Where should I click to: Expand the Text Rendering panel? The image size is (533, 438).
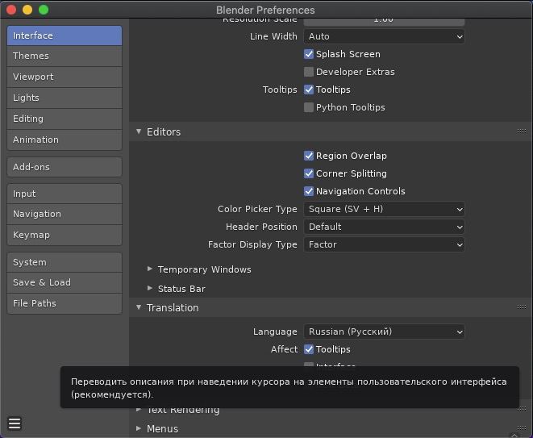coord(139,409)
